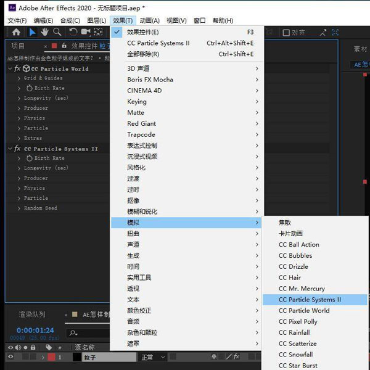Image resolution: width=370 pixels, height=370 pixels.
Task: Choose CC Particle Systems II in submenu
Action: click(315, 300)
